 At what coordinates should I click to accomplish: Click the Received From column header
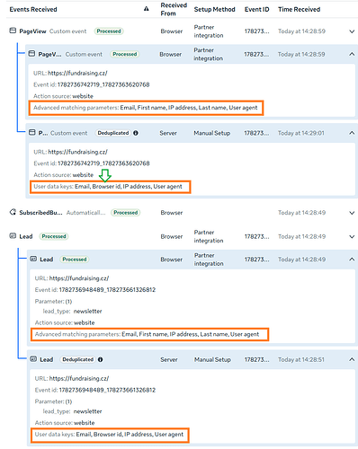pos(174,9)
